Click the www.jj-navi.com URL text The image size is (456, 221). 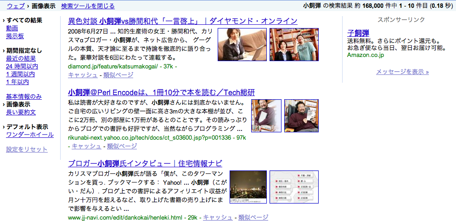point(125,217)
